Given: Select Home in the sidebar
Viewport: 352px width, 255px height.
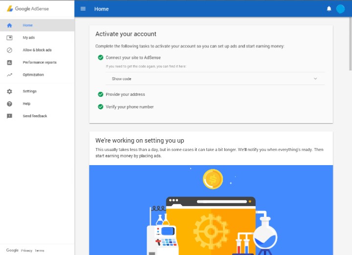Looking at the screenshot, I should (x=37, y=25).
